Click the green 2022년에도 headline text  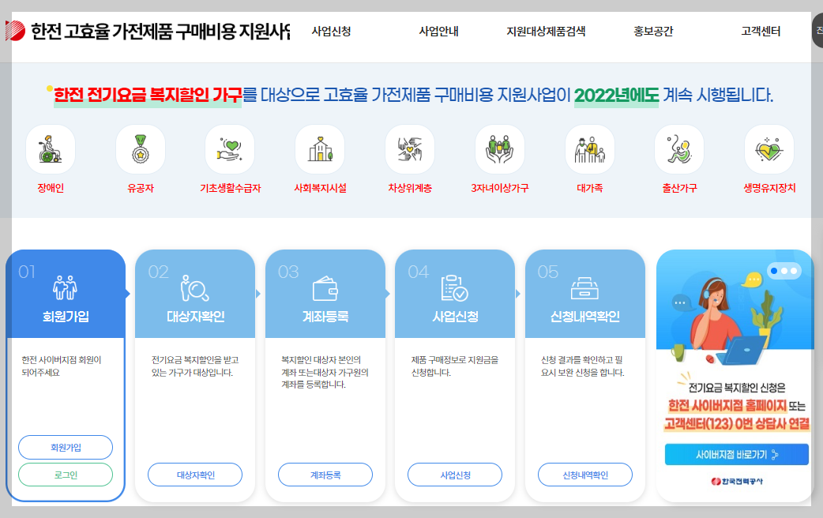pyautogui.click(x=616, y=95)
